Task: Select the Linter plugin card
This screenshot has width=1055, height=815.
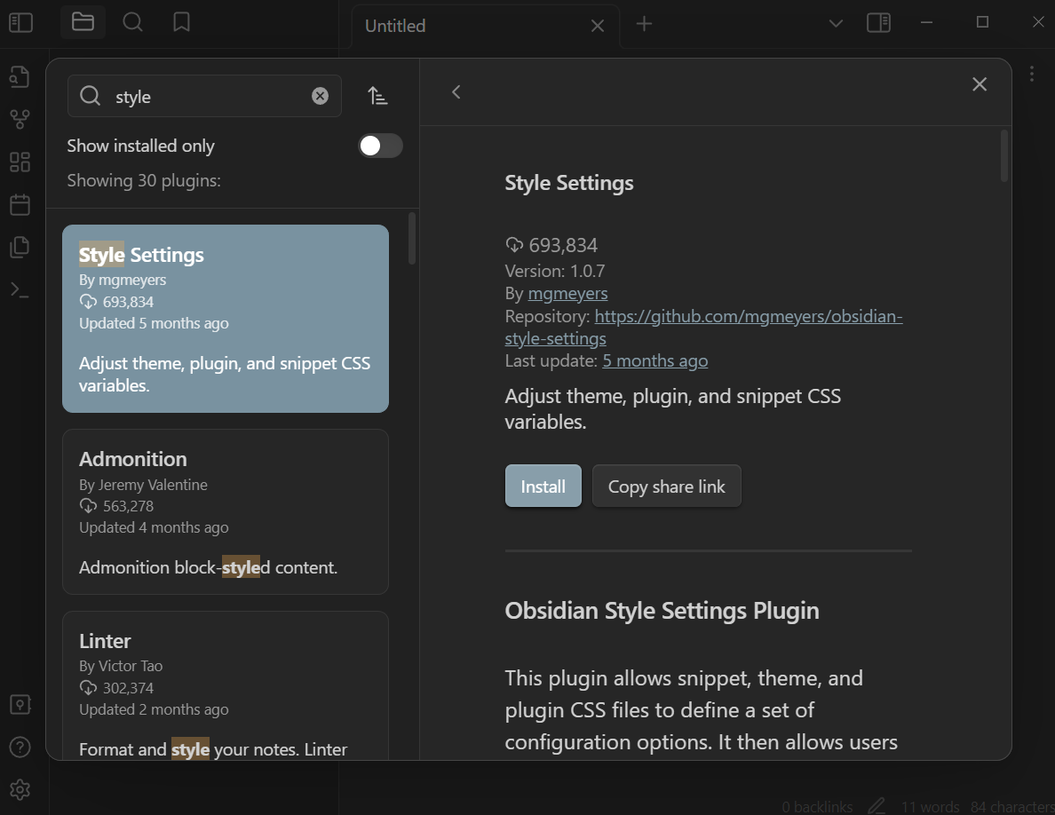Action: point(226,686)
